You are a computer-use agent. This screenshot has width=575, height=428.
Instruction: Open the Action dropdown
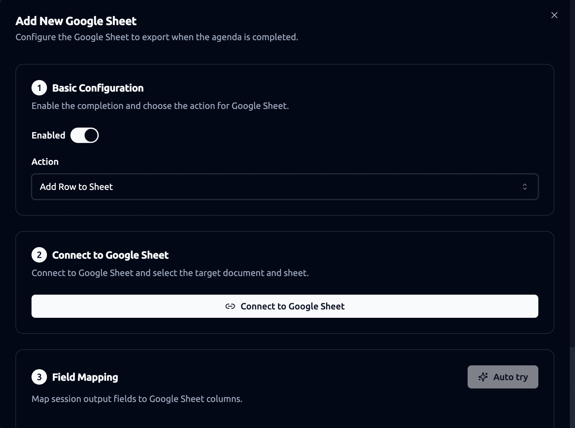point(285,187)
